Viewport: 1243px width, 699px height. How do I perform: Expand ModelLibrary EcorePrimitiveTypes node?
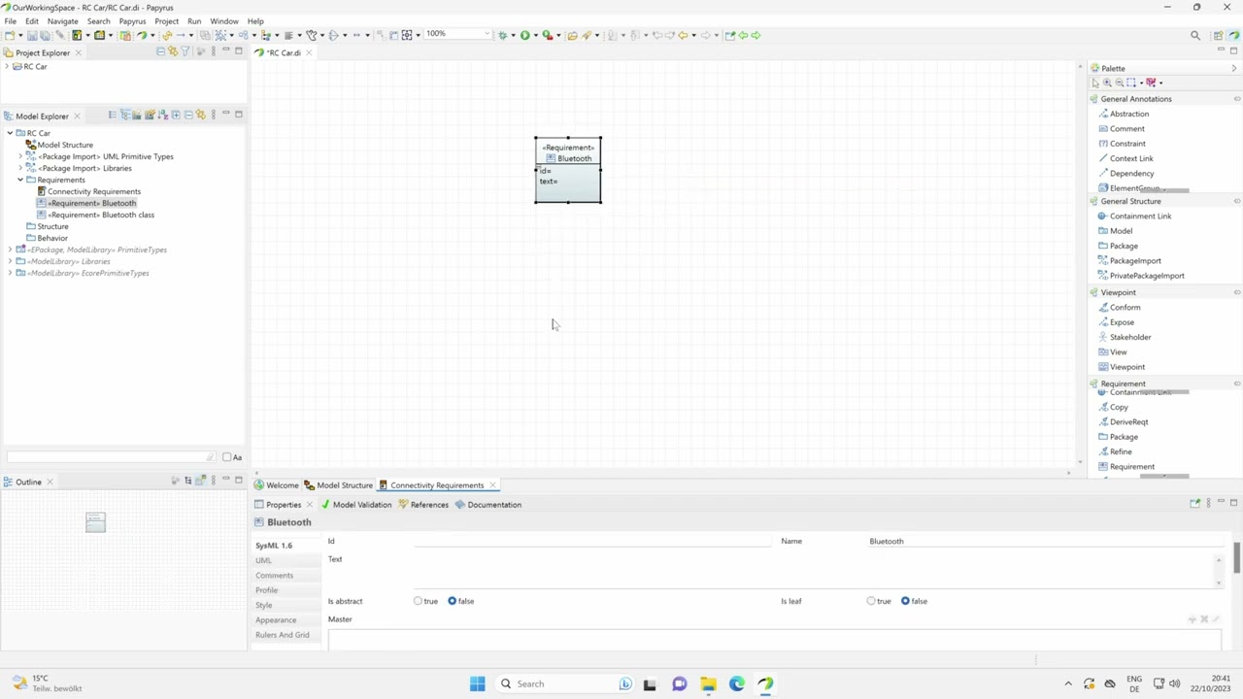(x=10, y=273)
